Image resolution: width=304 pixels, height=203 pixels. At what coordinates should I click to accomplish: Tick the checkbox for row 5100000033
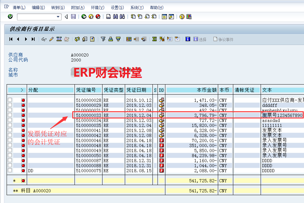coord(10,115)
